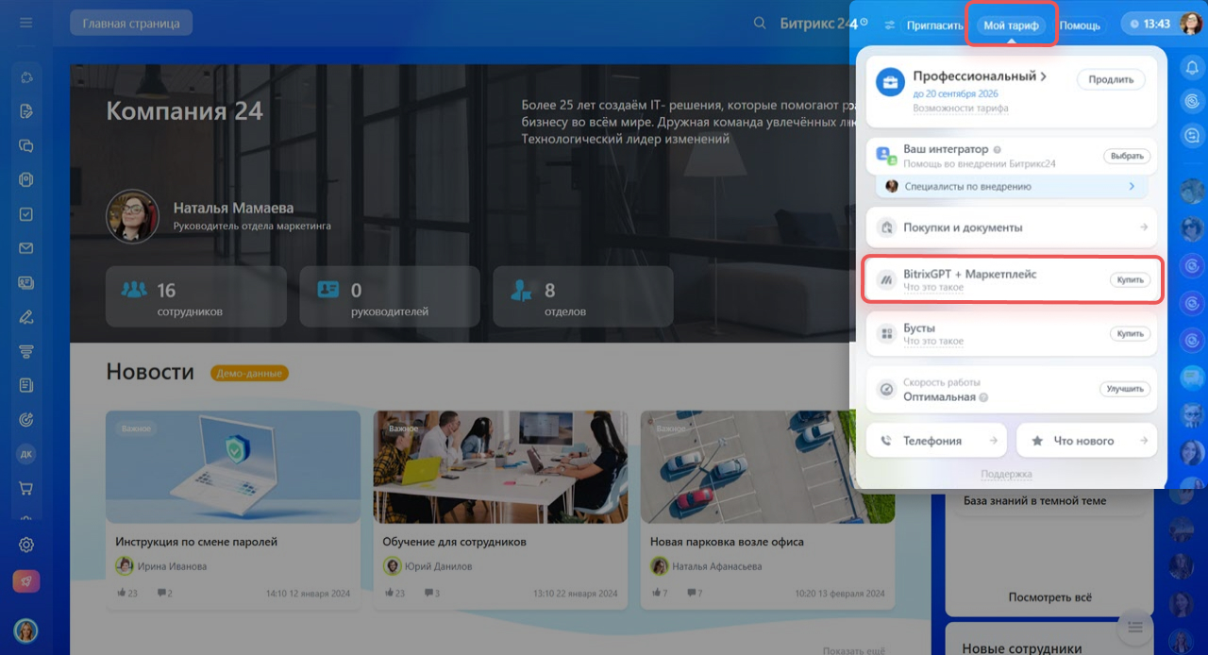Open the Помощь menu

1079,25
